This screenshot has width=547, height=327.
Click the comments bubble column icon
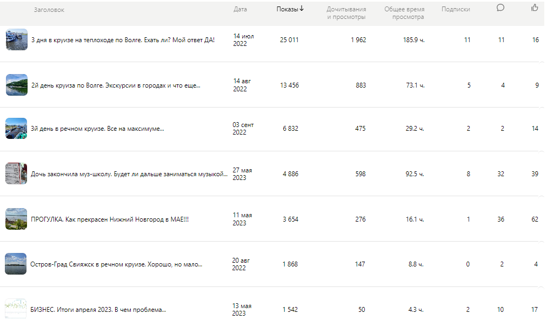pyautogui.click(x=501, y=8)
